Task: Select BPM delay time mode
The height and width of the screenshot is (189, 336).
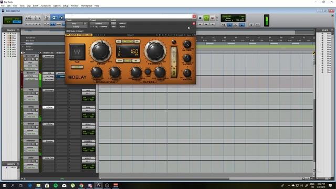Action: tap(120, 61)
